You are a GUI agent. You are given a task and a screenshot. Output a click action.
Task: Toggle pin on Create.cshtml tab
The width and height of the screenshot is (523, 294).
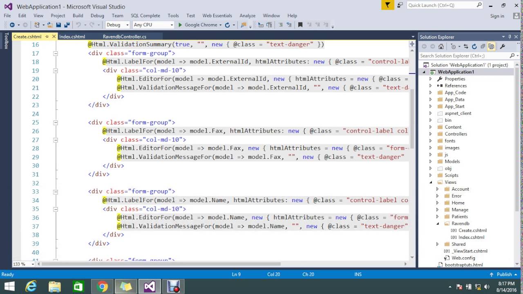point(47,36)
